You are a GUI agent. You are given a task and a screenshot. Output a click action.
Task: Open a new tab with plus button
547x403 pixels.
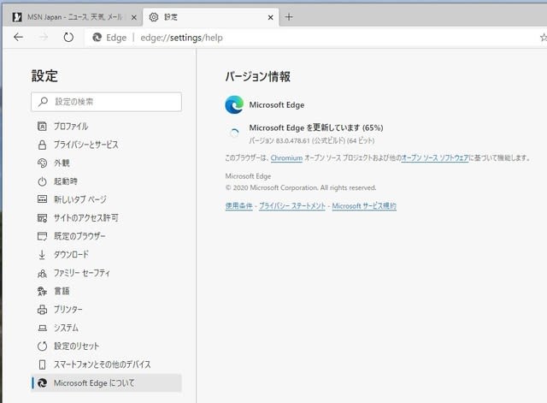[289, 17]
